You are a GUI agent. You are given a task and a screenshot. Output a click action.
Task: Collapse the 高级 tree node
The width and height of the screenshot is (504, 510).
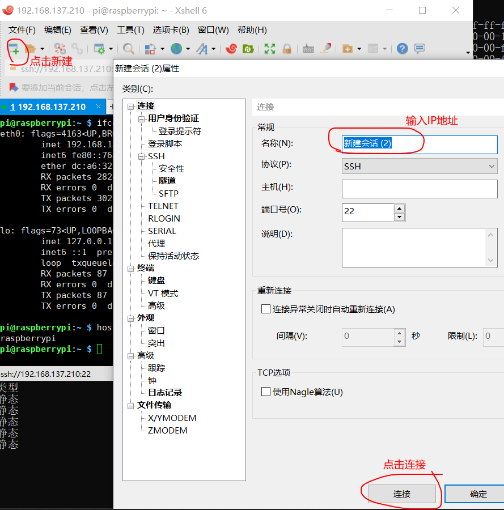[x=131, y=356]
